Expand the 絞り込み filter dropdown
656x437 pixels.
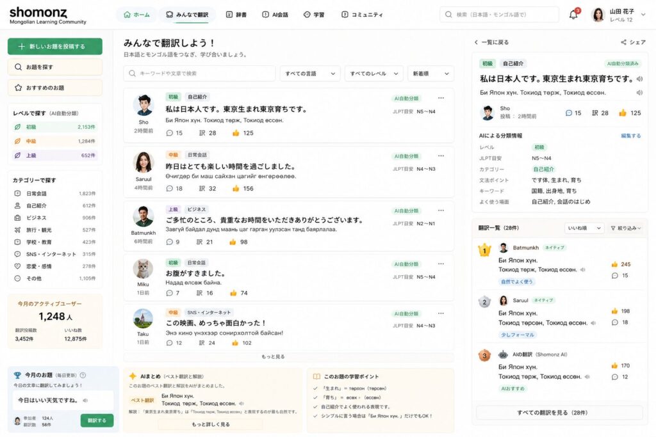pyautogui.click(x=625, y=228)
